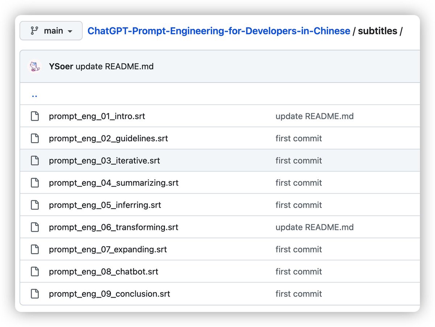The image size is (435, 327).
Task: Open 'first commit' message in 08_chatbot row
Action: pos(299,272)
